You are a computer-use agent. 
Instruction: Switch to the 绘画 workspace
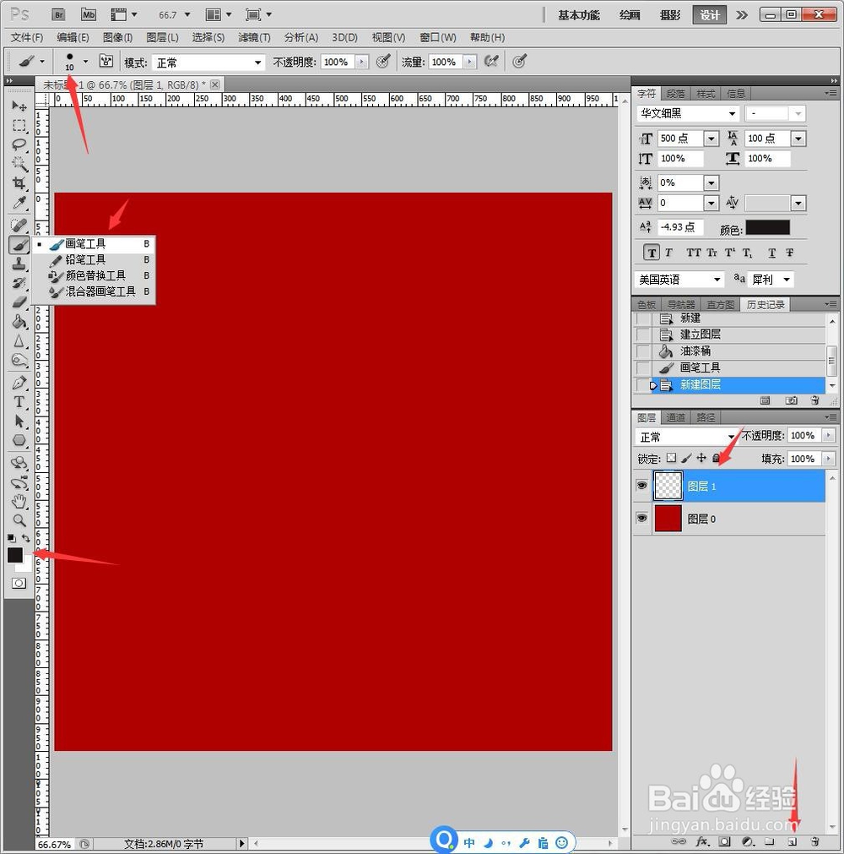click(x=629, y=14)
